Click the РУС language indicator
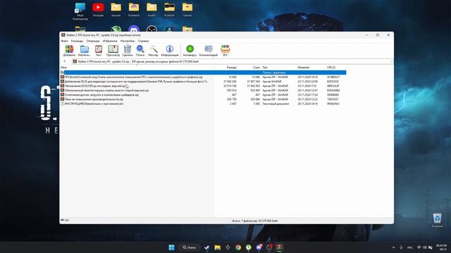Viewport: 451px width, 253px height. [x=410, y=247]
